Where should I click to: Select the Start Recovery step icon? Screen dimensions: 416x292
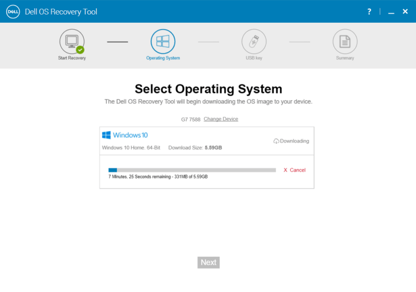point(72,42)
